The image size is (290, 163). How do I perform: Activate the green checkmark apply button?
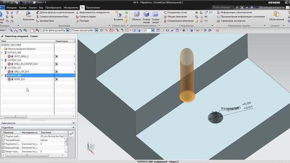tap(71, 134)
